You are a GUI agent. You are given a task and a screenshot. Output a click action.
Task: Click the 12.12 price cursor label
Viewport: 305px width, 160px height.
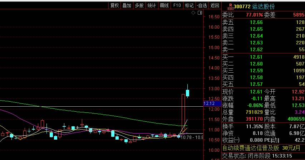click(x=212, y=103)
